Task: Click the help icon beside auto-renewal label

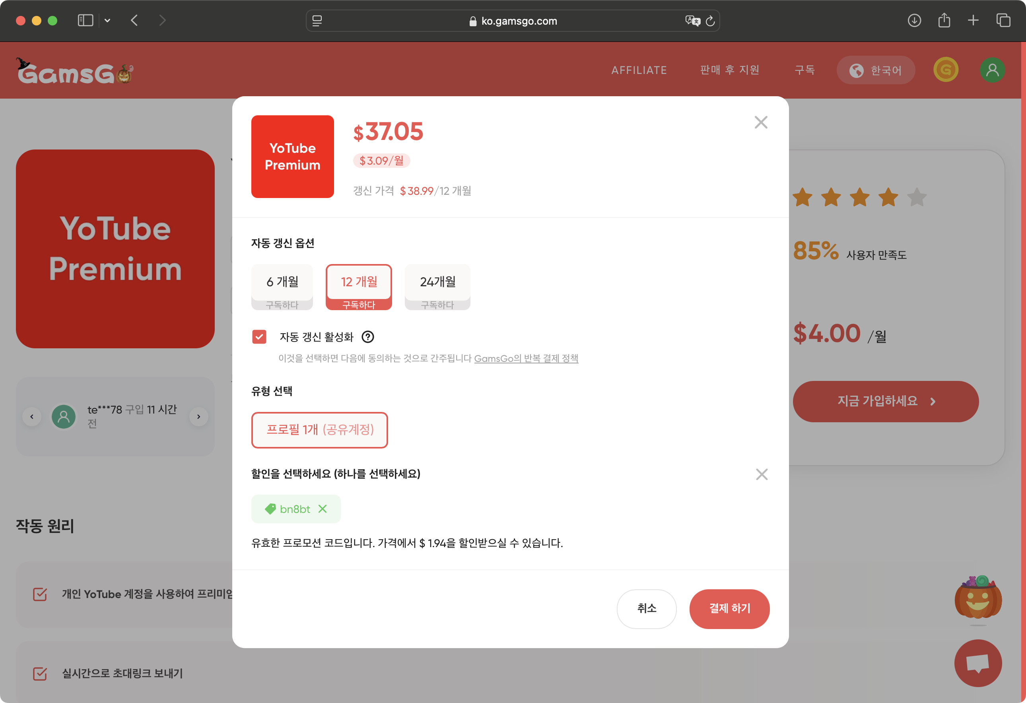Action: pos(368,337)
